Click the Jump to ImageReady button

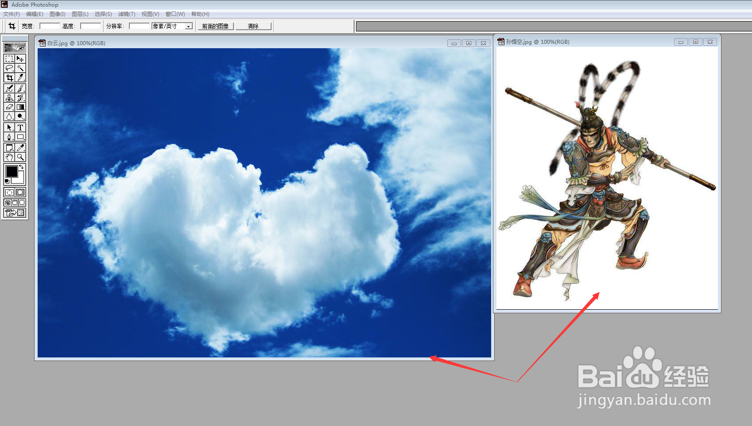pyautogui.click(x=15, y=213)
